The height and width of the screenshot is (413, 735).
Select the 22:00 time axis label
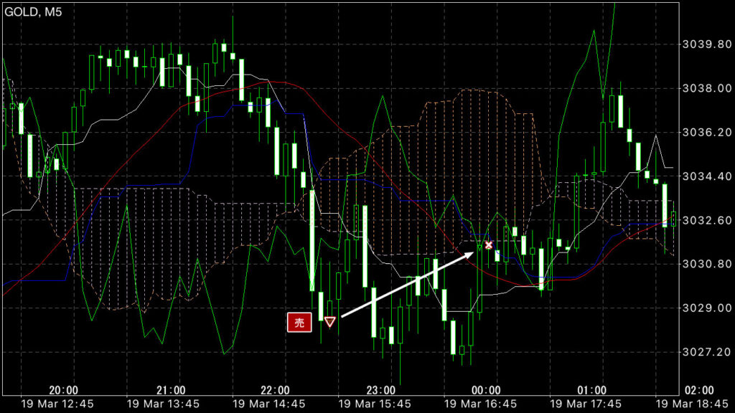tap(276, 390)
